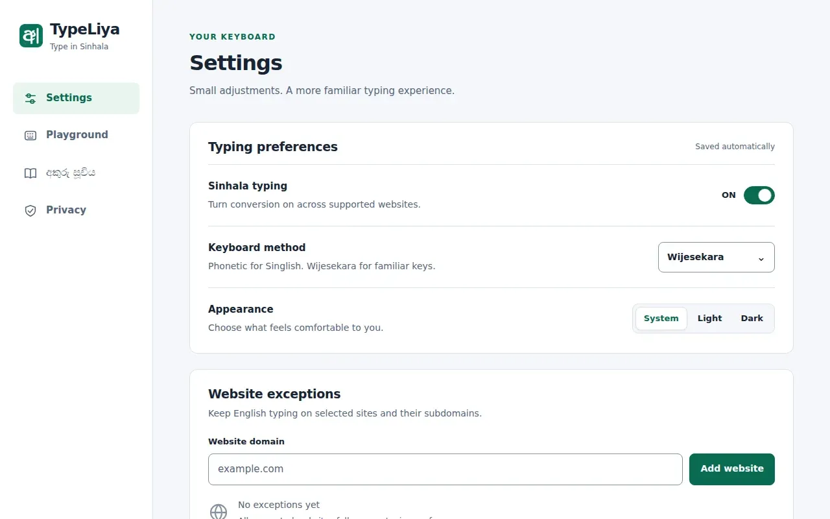This screenshot has height=519, width=830.
Task: Click the Appearance label
Action: (x=241, y=309)
